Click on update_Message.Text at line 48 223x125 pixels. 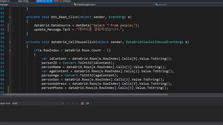(52, 30)
